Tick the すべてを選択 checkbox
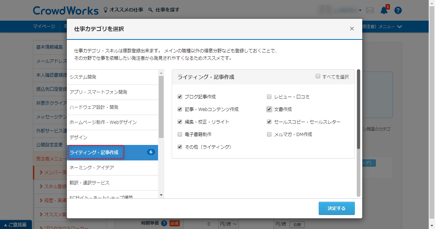 318,76
